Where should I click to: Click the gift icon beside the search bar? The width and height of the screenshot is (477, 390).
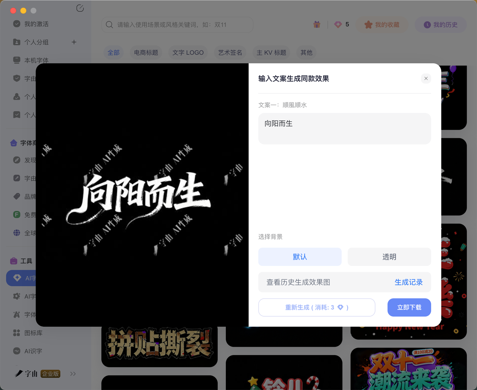click(x=316, y=24)
